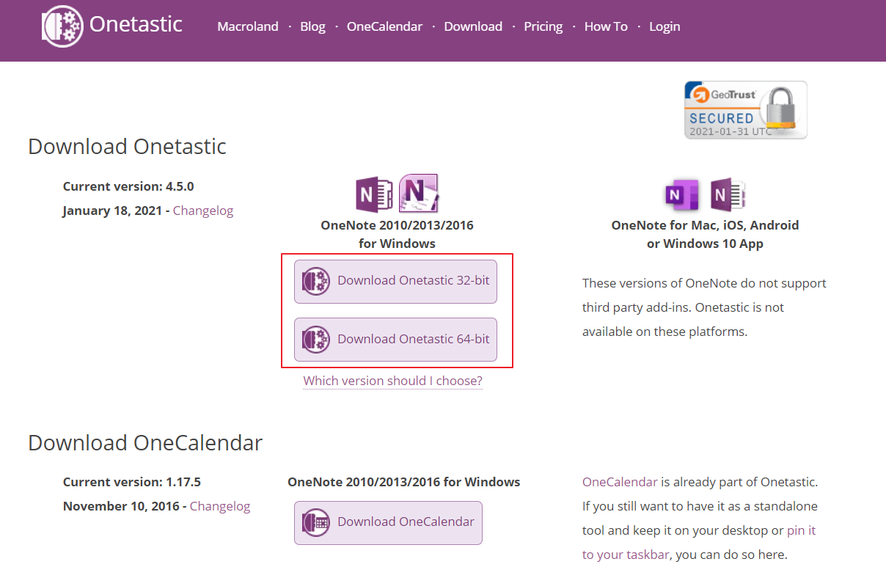Click the gear icon on the 64-bit button
886x567 pixels.
pos(316,340)
